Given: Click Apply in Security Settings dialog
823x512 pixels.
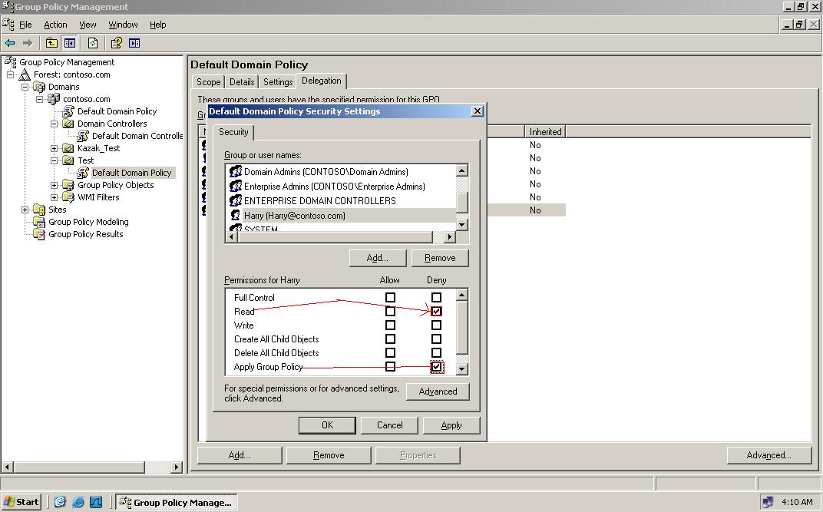Looking at the screenshot, I should (x=451, y=425).
